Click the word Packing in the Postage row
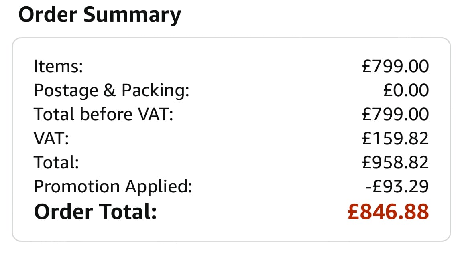The image size is (464, 253). [x=155, y=91]
